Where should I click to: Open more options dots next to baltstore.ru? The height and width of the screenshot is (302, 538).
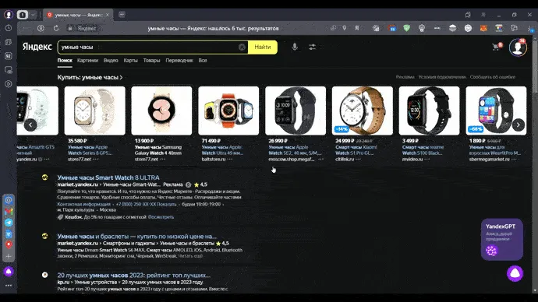tap(229, 159)
